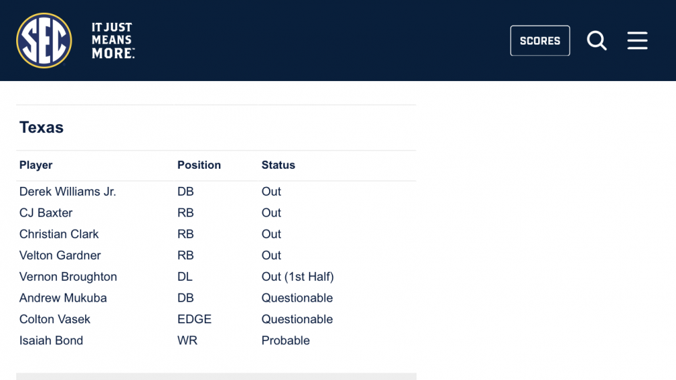
Task: Select player CJ Baxter
Action: coord(46,213)
